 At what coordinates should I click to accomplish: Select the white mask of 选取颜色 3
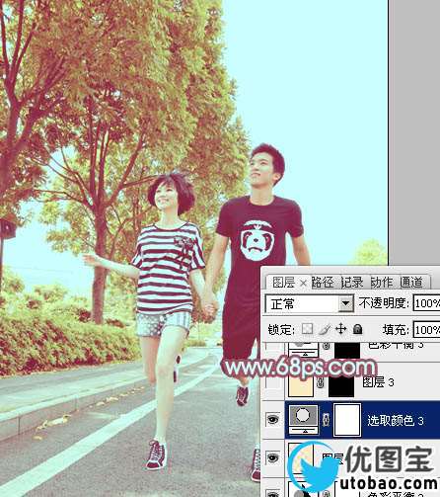click(x=347, y=420)
